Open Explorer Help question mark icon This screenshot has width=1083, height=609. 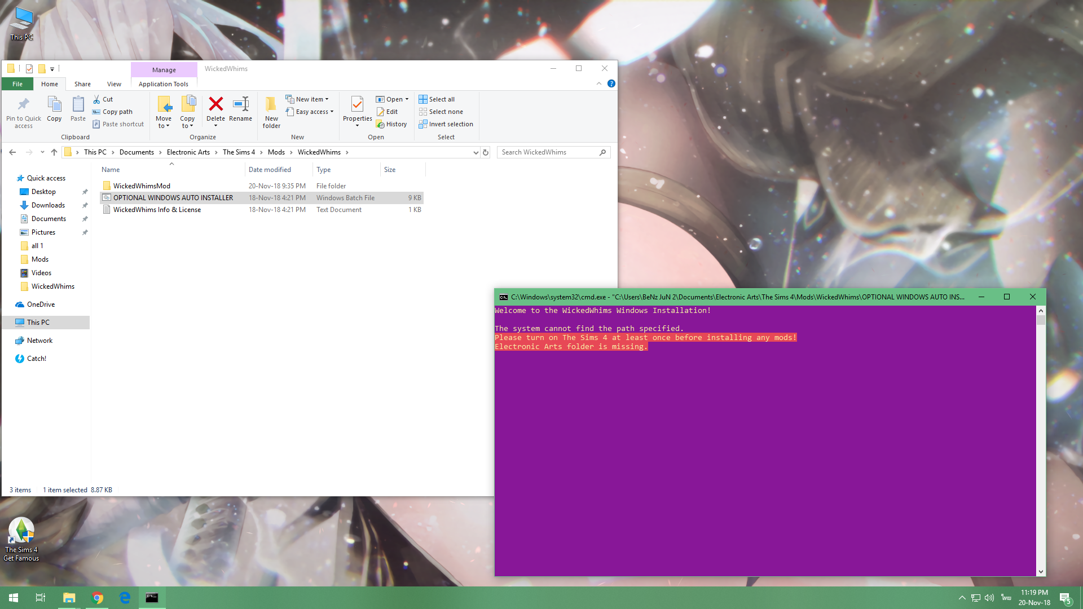[611, 83]
